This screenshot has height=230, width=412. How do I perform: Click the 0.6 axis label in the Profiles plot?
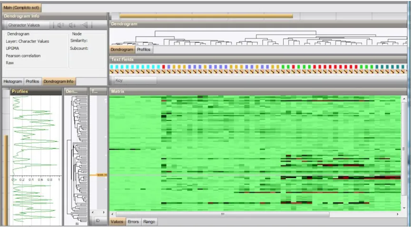coord(40,180)
